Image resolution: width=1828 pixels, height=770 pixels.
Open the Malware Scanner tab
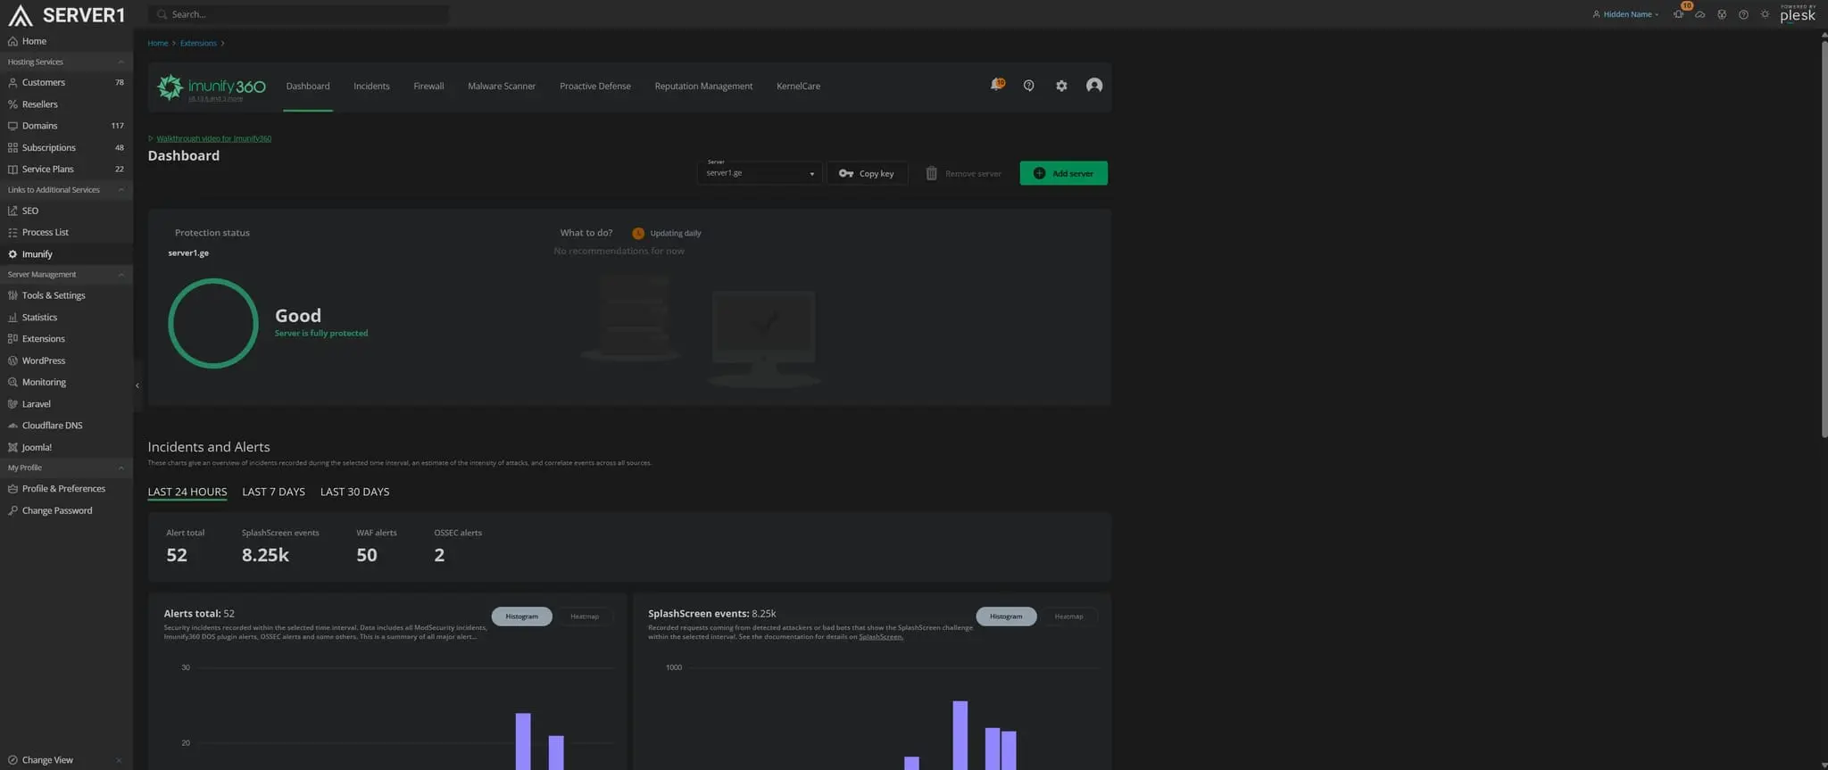502,87
